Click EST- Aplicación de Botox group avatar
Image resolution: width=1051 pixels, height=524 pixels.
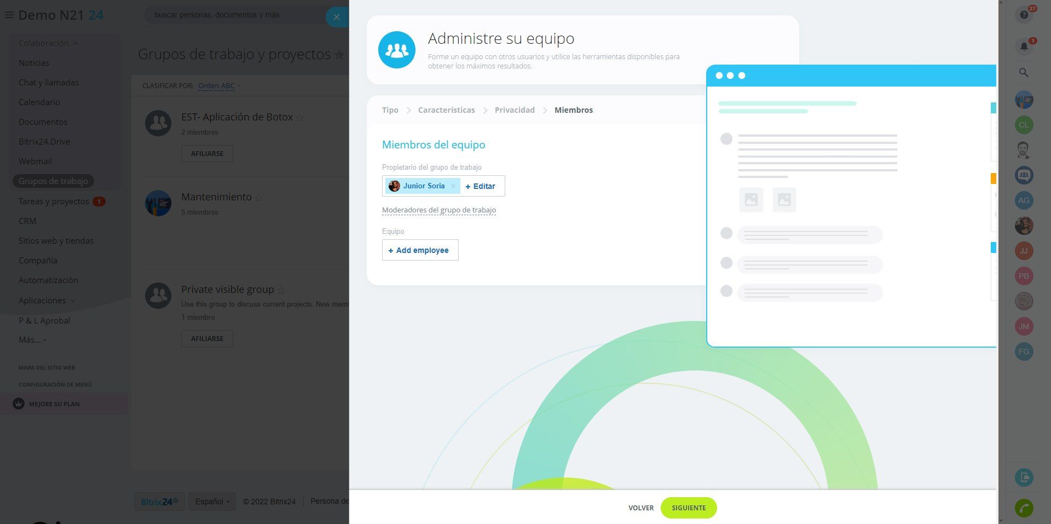click(158, 123)
